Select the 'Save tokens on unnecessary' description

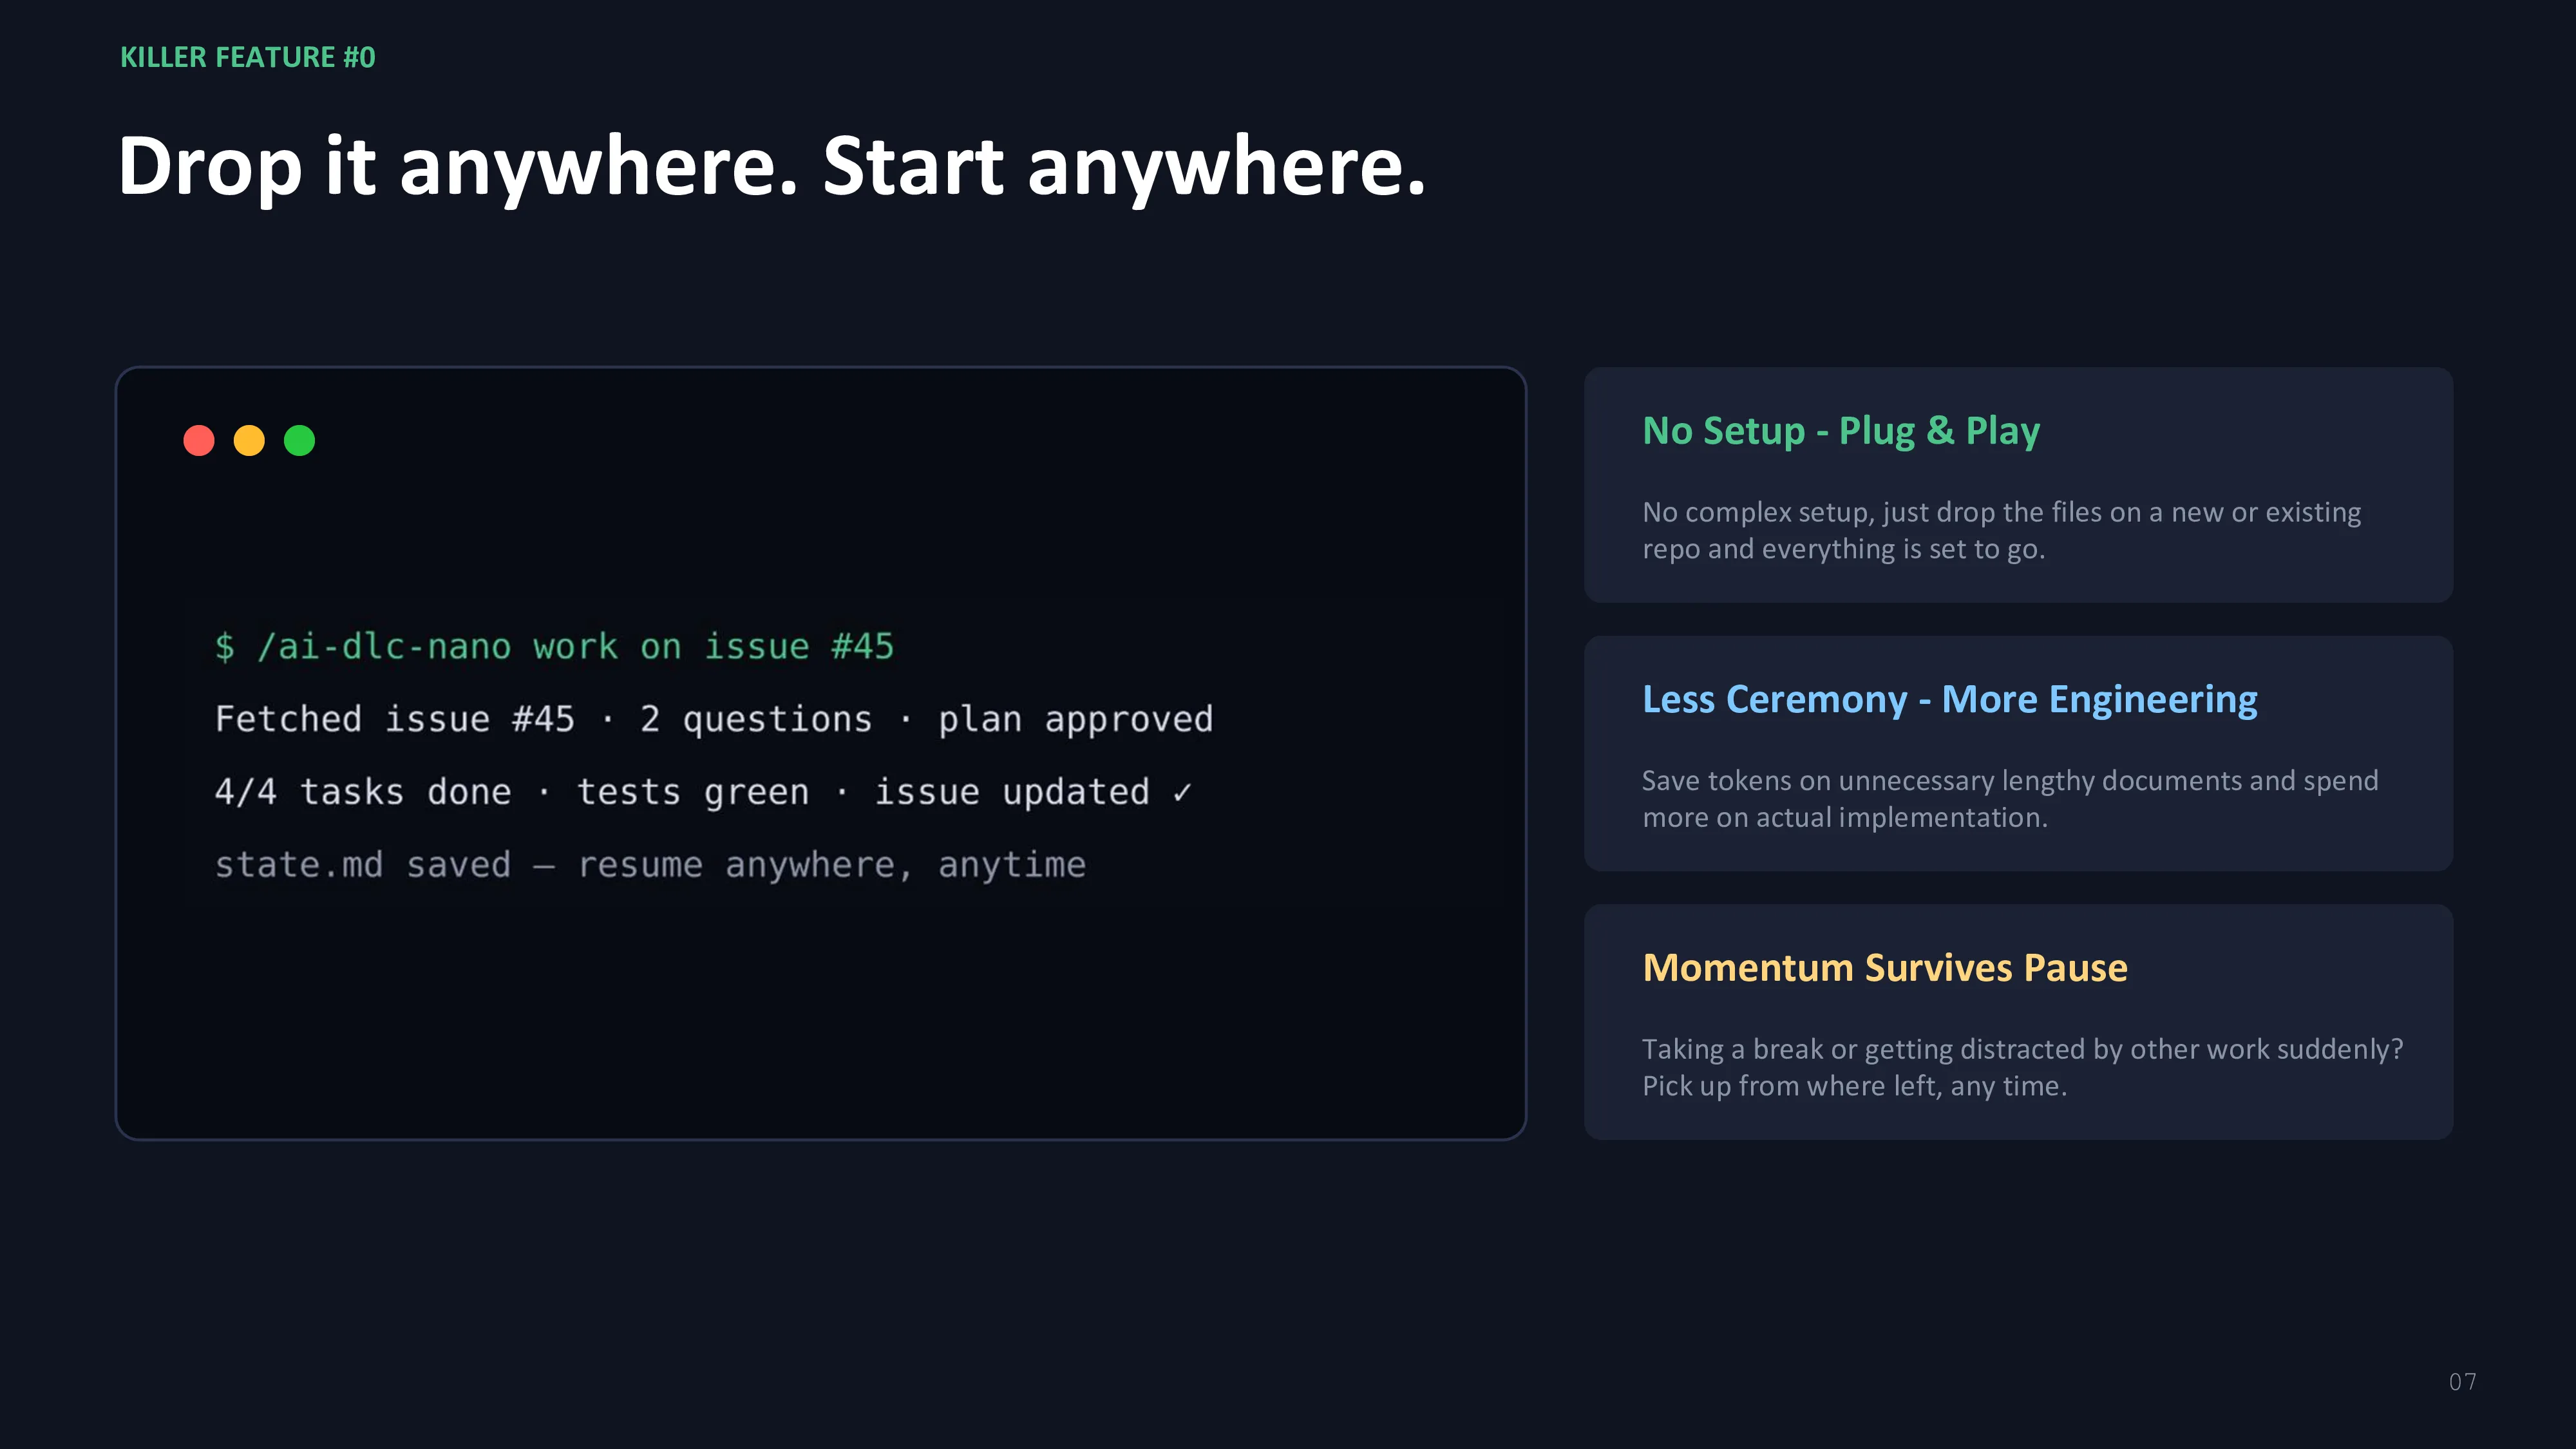[x=2010, y=798]
